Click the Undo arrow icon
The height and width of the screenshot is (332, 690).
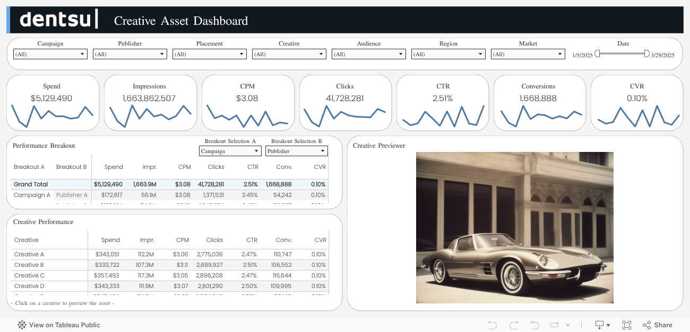tap(492, 325)
